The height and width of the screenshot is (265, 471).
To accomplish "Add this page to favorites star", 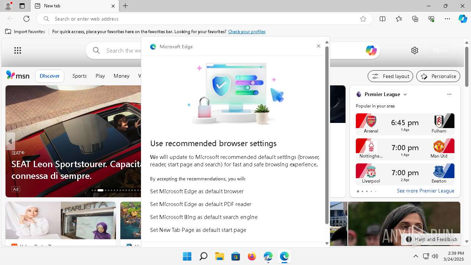I will tap(363, 19).
